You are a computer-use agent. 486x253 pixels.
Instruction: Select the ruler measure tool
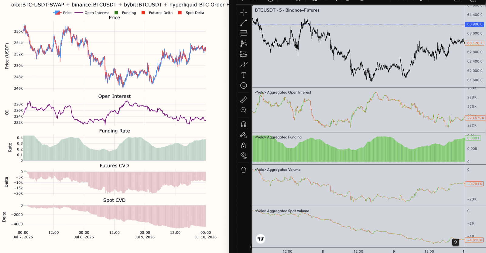tap(244, 99)
